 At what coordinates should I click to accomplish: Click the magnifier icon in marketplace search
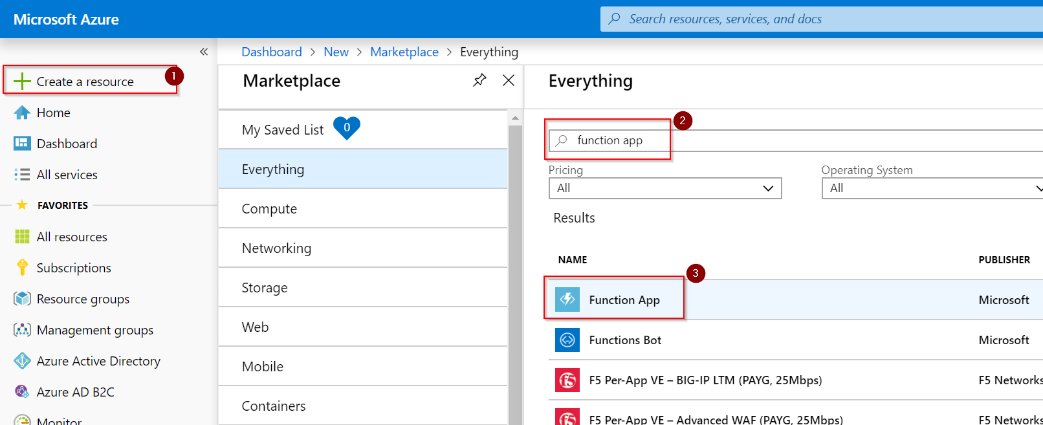click(x=562, y=140)
